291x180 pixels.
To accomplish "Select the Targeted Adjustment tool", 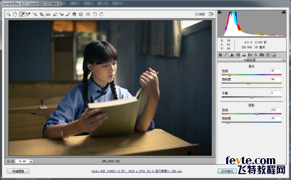I will [35, 14].
